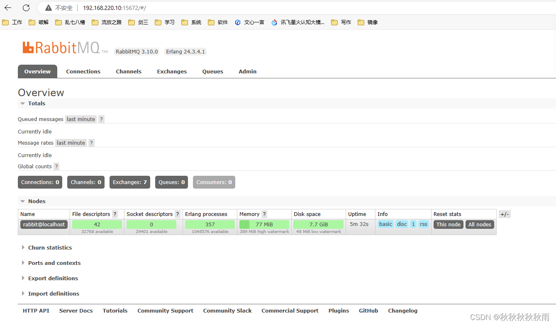Click the not-secure warning icon
The width and height of the screenshot is (556, 325).
tap(49, 8)
